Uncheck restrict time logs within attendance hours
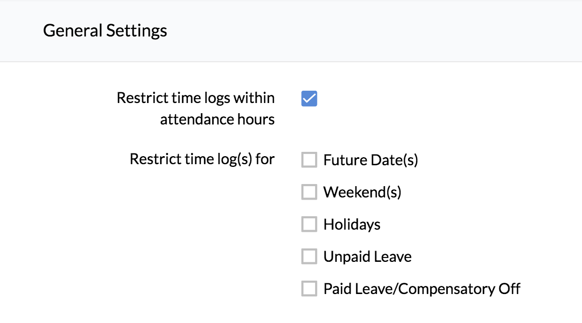Viewport: 582px width, 323px height. pyautogui.click(x=309, y=98)
